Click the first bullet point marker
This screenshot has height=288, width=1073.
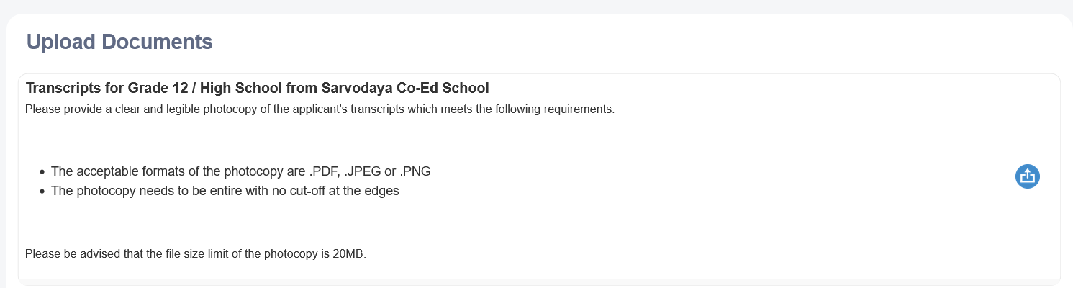pyautogui.click(x=42, y=172)
